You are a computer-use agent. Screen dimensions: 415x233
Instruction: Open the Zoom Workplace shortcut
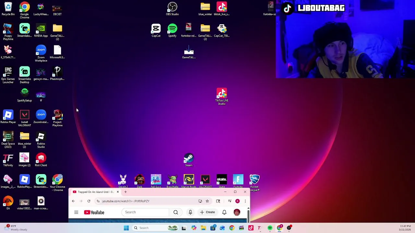(x=41, y=53)
